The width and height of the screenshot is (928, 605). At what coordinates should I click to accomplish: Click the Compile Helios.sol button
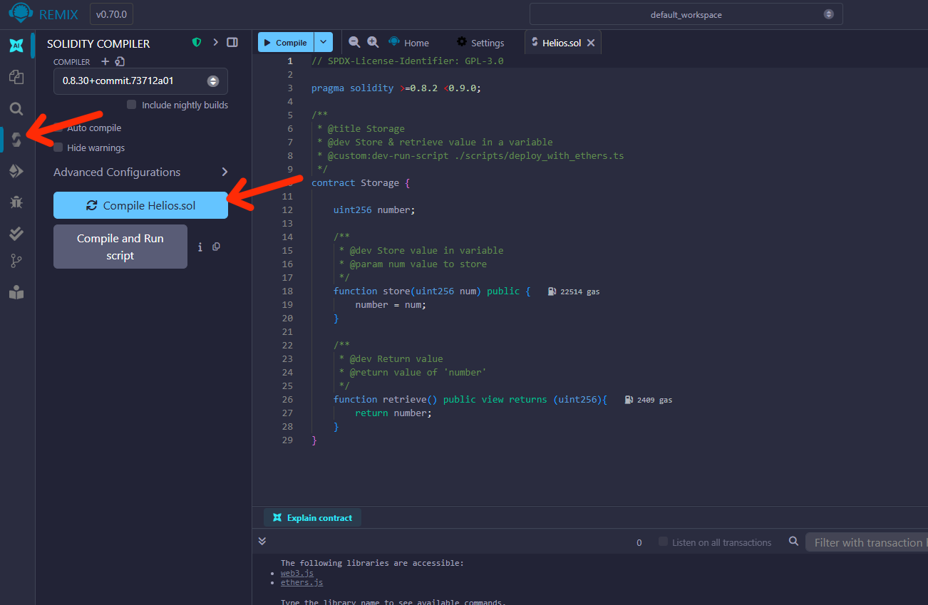pyautogui.click(x=140, y=205)
